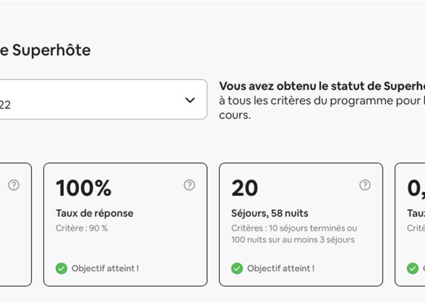The image size is (425, 303).
Task: Click green checkmark in the rightmost partial card
Action: click(x=413, y=268)
